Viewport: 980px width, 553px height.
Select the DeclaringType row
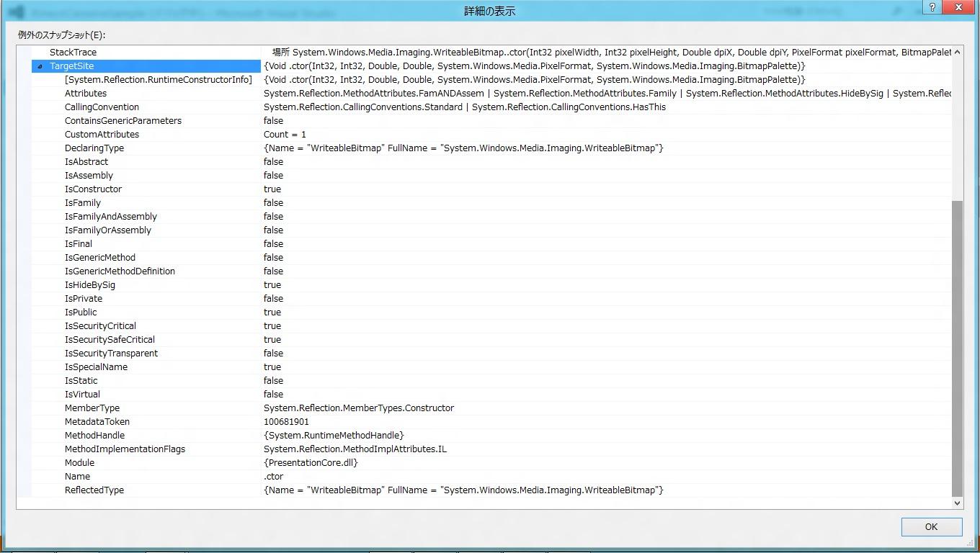coord(492,148)
